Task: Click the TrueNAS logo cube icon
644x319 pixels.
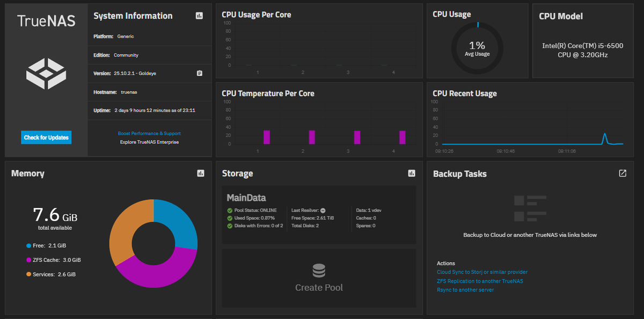Action: coord(46,74)
